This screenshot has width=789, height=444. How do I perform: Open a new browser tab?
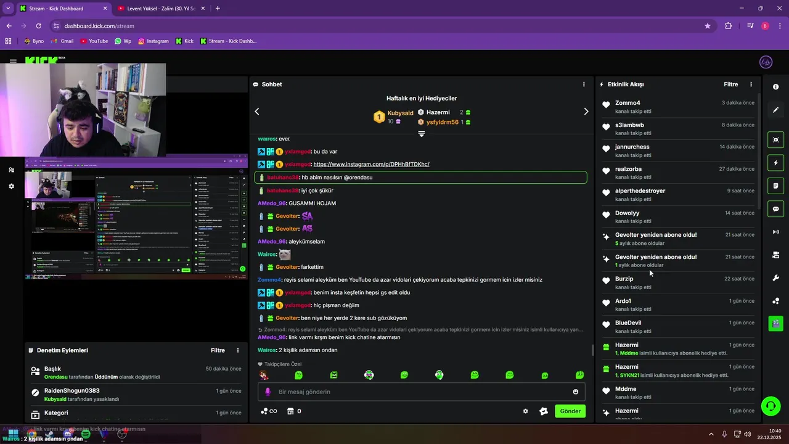tap(218, 9)
